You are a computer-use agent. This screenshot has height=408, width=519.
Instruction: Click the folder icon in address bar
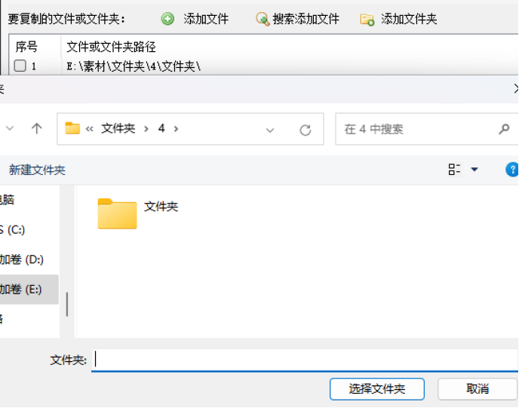click(72, 128)
